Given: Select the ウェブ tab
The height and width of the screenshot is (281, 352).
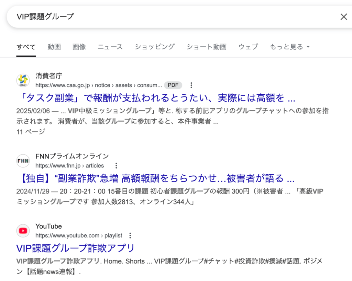Looking at the screenshot, I should coord(248,47).
